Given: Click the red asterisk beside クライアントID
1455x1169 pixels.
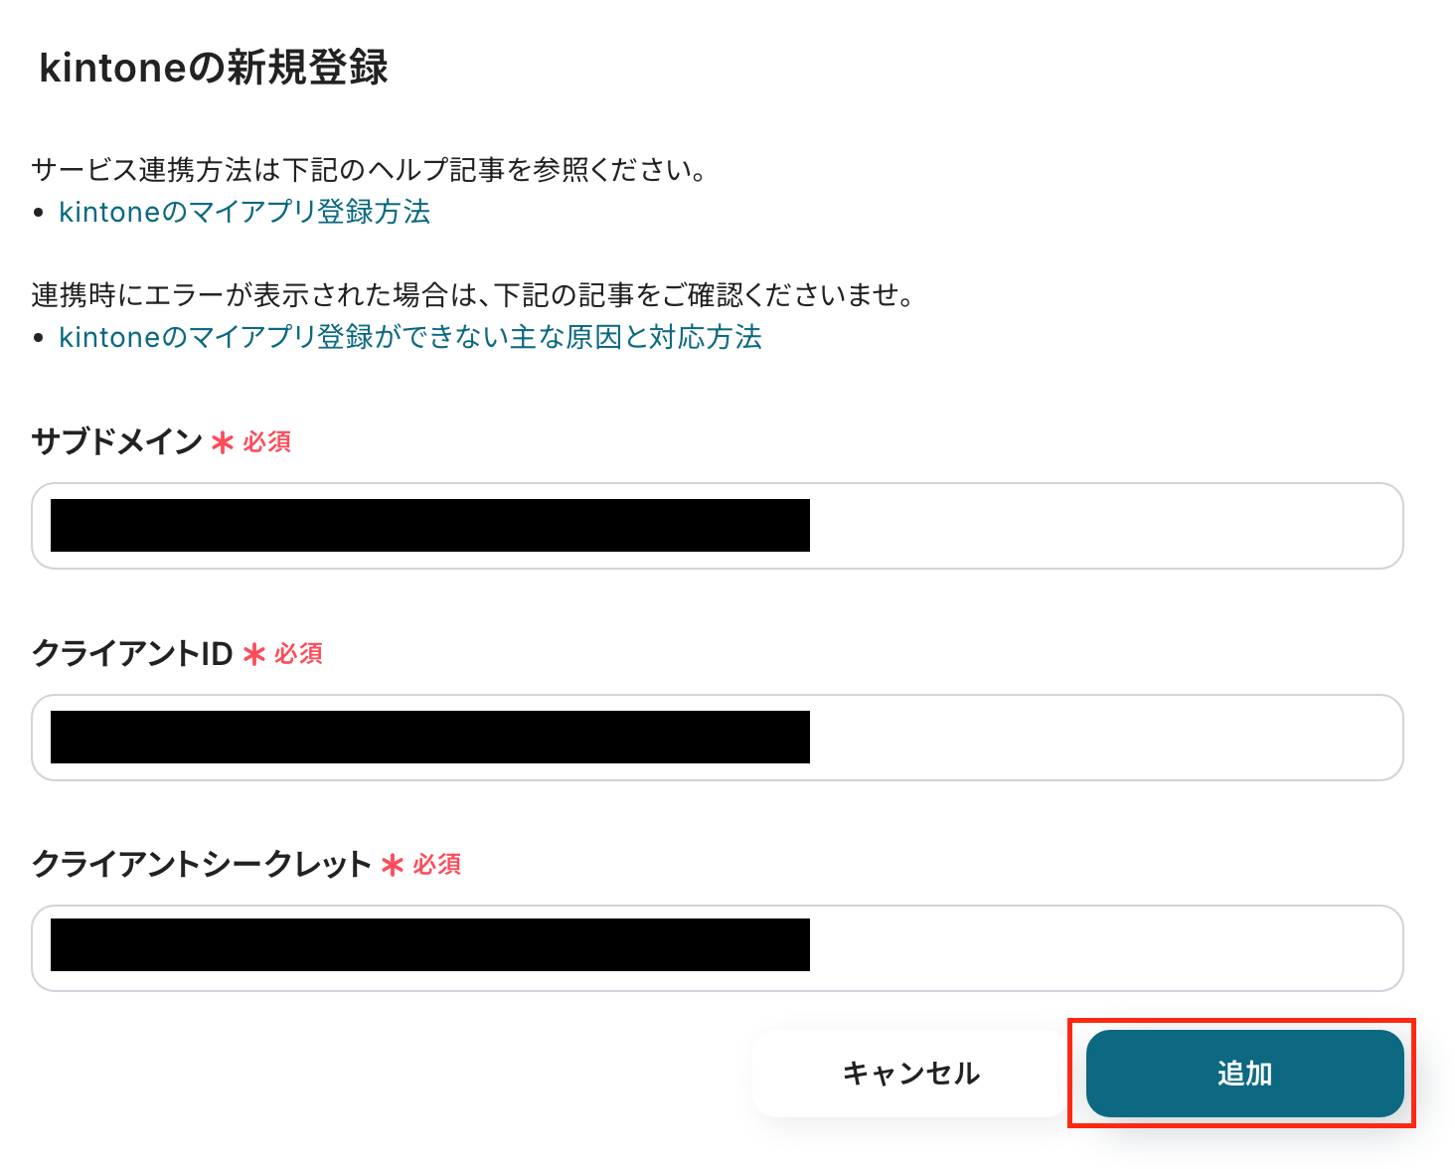Looking at the screenshot, I should coord(254,654).
